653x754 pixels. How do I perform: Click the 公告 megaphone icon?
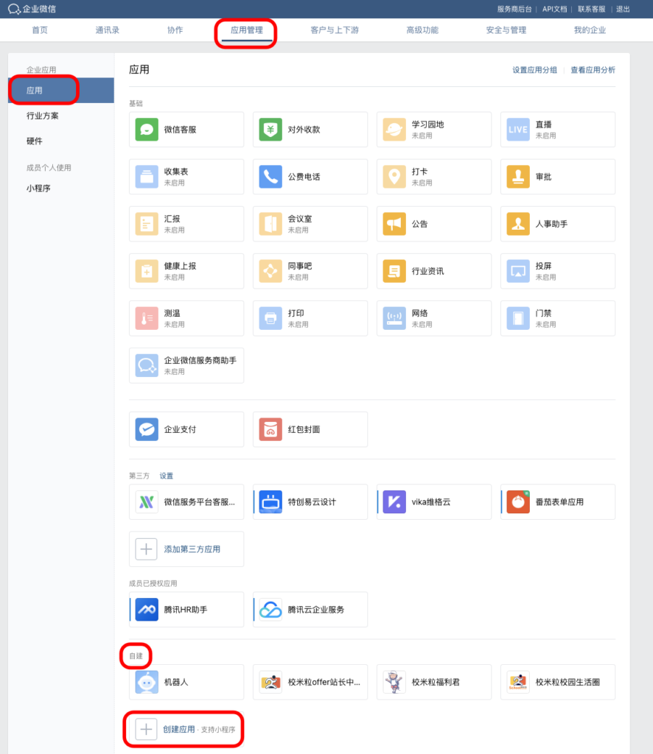click(x=394, y=224)
